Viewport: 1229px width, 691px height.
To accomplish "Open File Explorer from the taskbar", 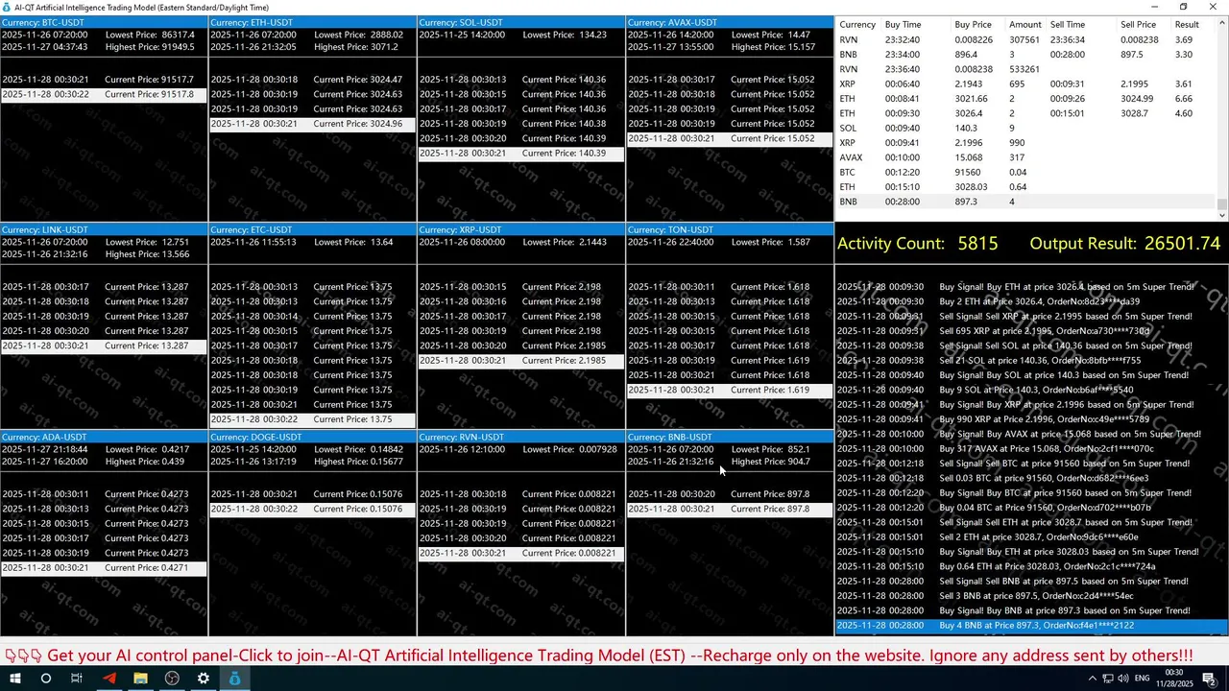I will pos(140,679).
